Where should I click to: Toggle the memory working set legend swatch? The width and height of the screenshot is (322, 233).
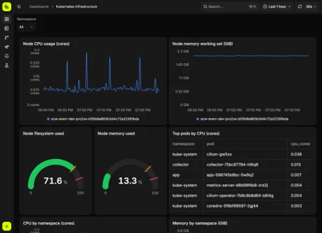pos(197,119)
